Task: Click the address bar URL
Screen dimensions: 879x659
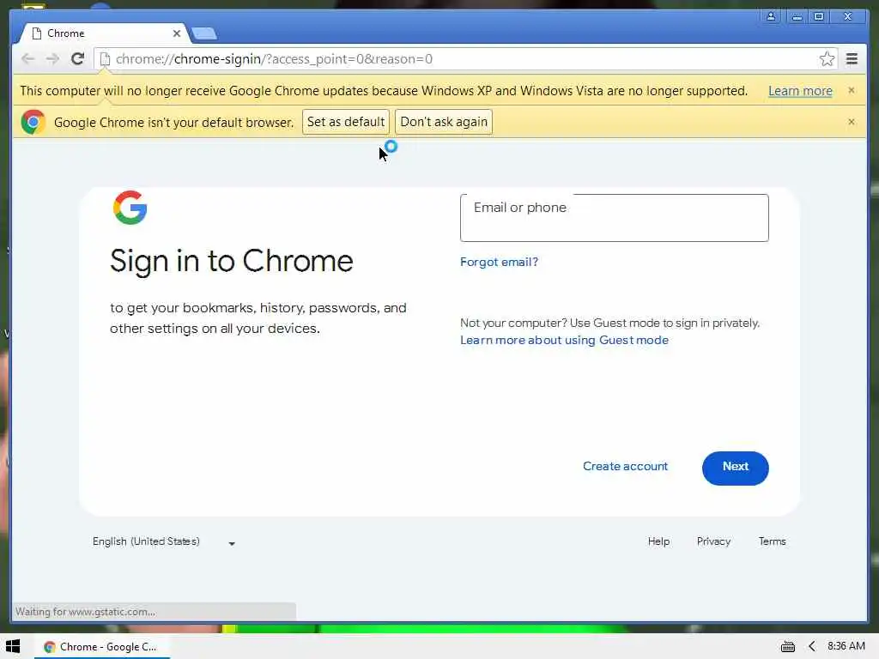Action: 274,59
